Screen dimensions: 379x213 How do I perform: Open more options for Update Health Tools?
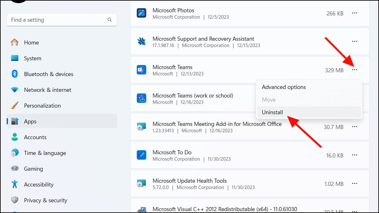(355, 183)
